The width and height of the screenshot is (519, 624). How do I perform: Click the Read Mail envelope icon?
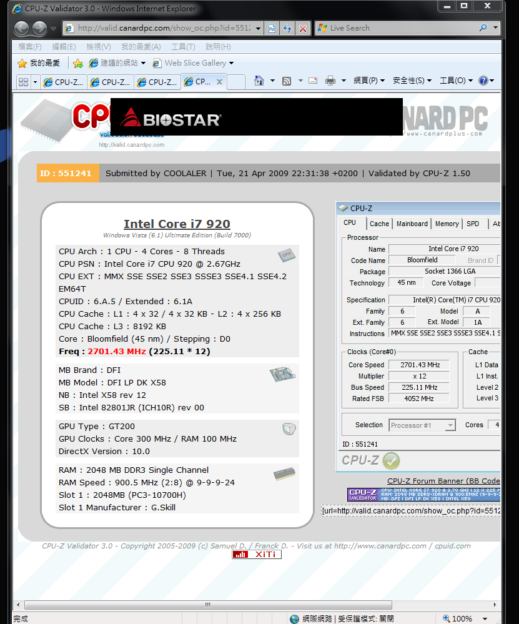tap(313, 81)
